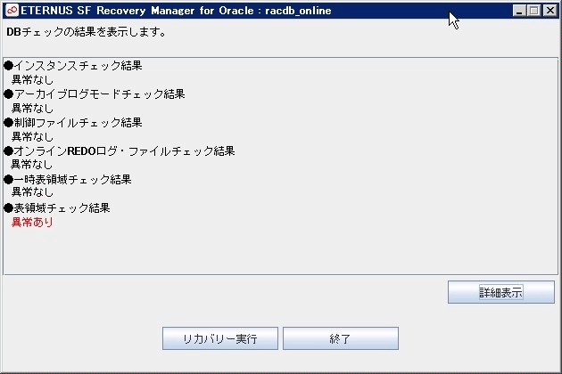Select the 制御ファイルチェック結果 heading
This screenshot has width=562, height=374.
click(73, 122)
